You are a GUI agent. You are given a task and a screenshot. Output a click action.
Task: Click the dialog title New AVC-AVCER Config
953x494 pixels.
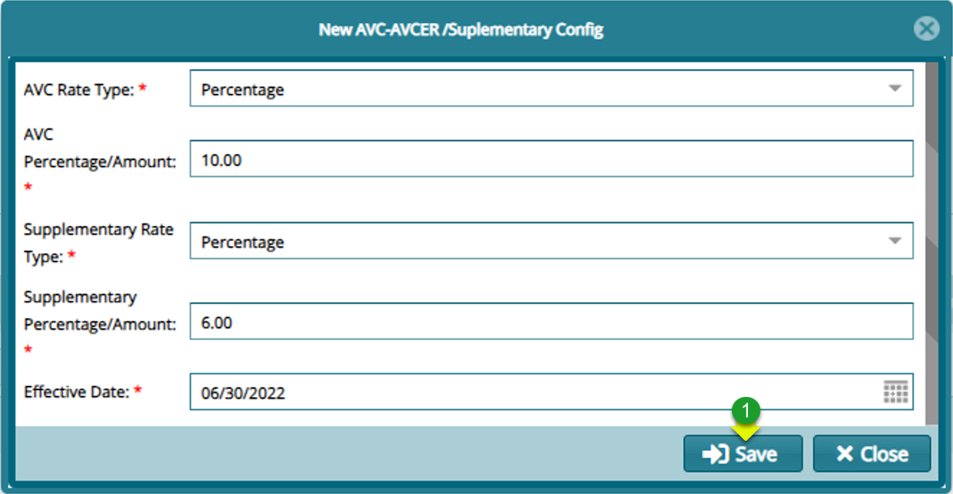(460, 29)
